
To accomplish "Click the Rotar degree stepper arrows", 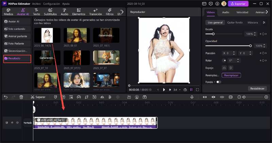I will (x=238, y=61).
